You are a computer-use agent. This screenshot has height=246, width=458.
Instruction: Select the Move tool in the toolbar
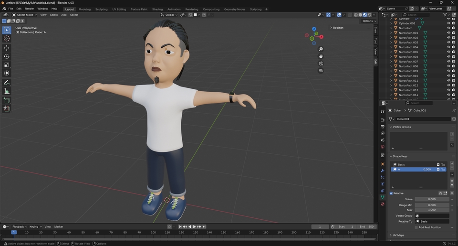coord(7,48)
